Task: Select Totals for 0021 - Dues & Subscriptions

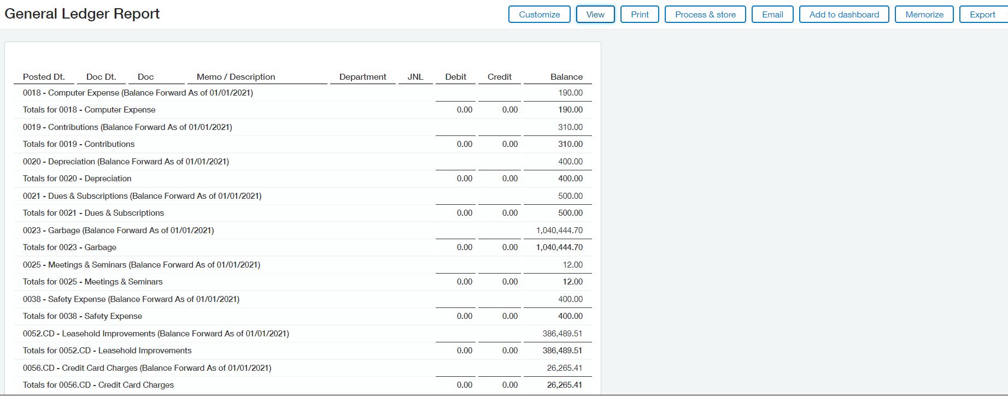Action: pyautogui.click(x=303, y=213)
